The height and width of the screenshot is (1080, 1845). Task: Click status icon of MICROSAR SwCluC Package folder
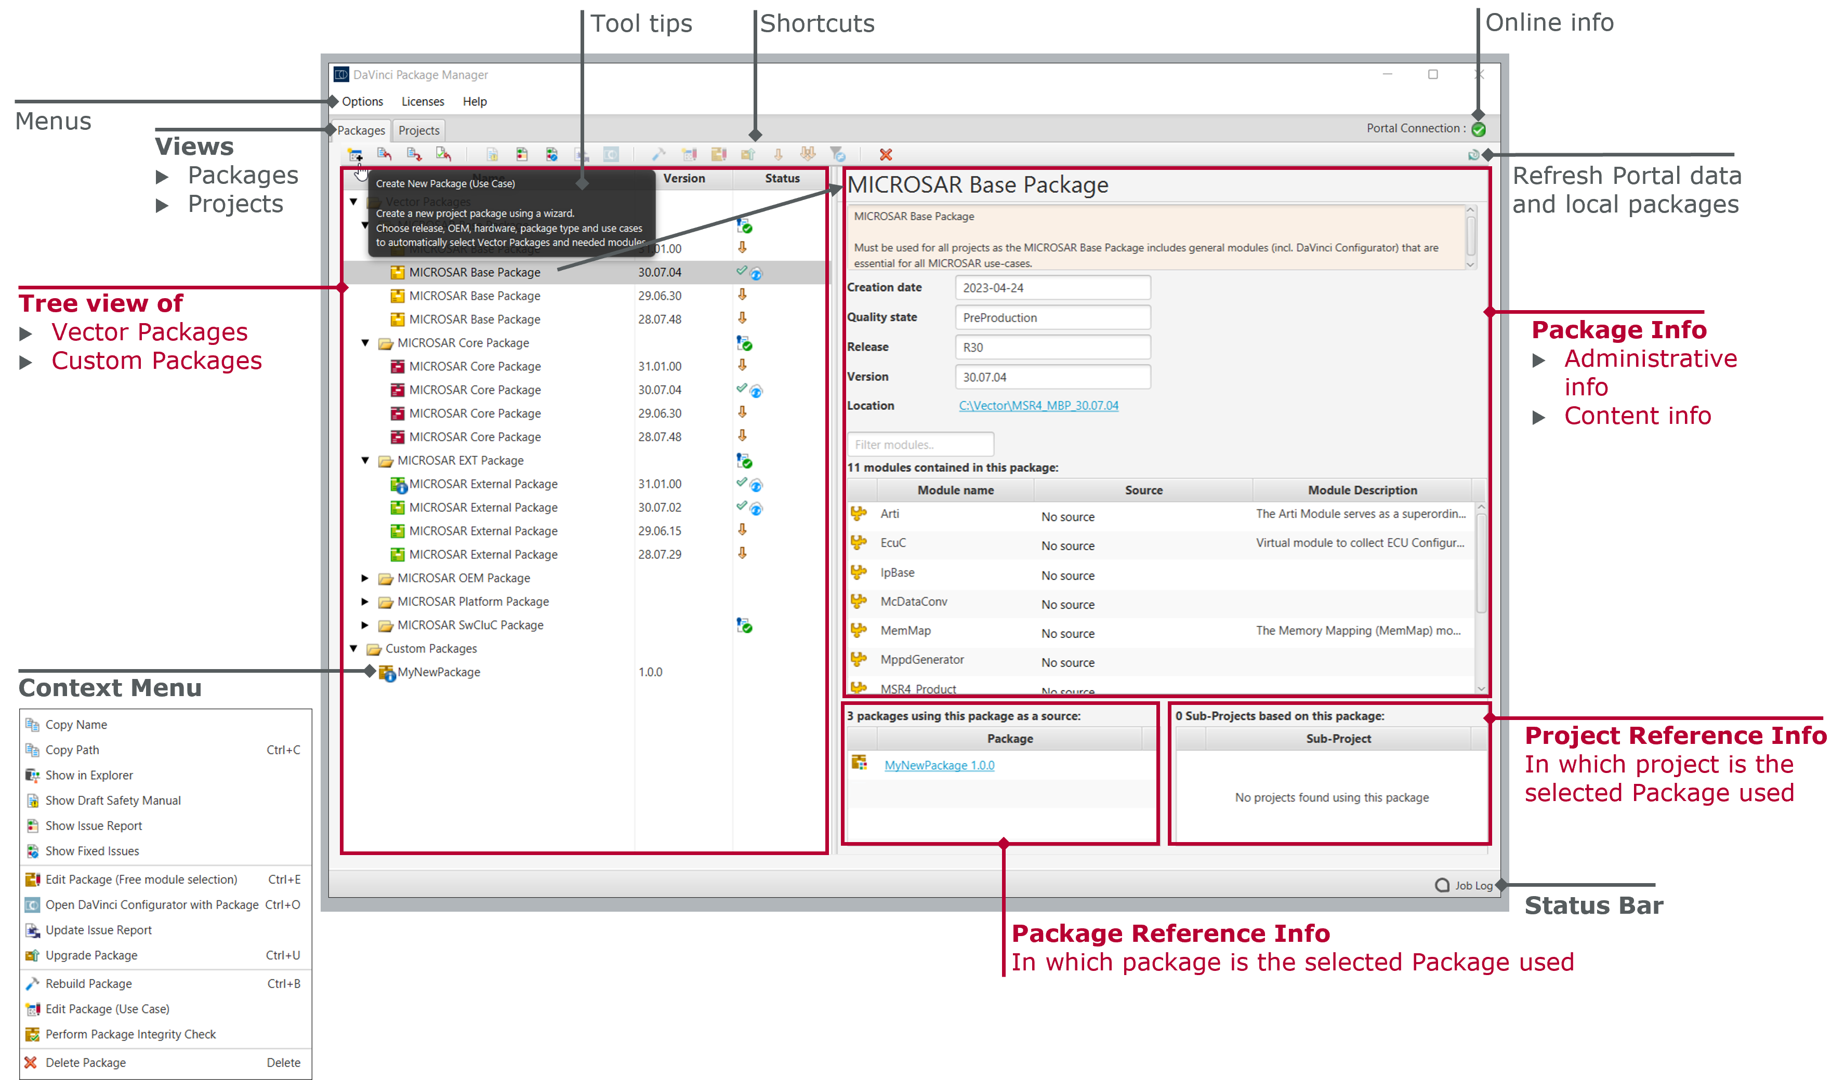click(x=744, y=625)
